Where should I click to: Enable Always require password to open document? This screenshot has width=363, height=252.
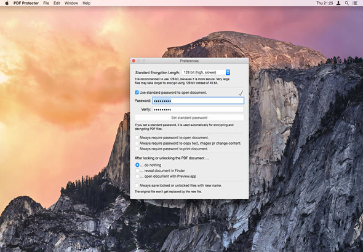pos(137,137)
